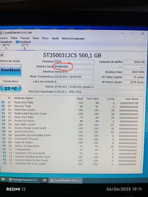Click the serial number field 9VVBVH9A
This screenshot has width=148, height=197.
74,67
